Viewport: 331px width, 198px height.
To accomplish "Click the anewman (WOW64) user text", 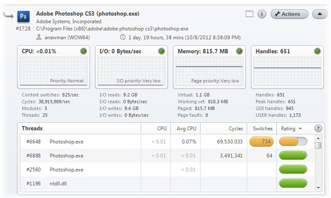I will (x=67, y=38).
